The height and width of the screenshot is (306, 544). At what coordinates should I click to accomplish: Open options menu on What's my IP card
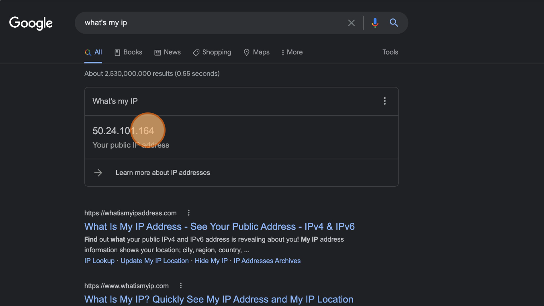[384, 101]
